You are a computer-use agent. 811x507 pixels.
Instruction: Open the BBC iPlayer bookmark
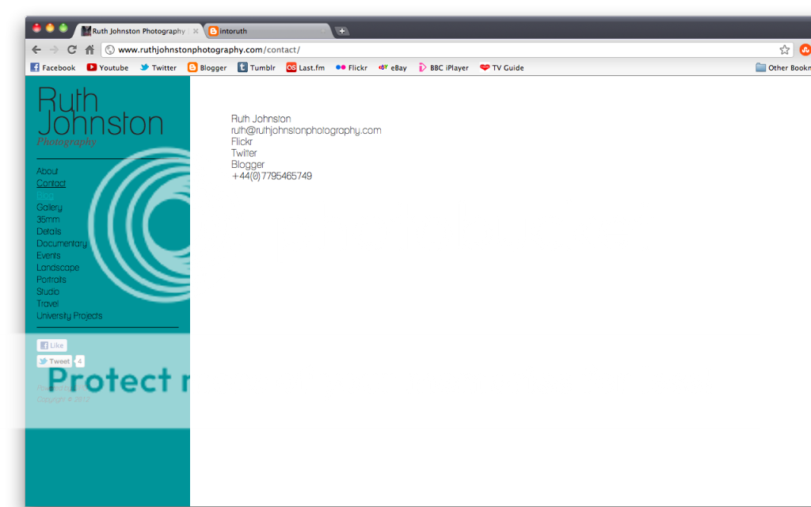pos(444,67)
